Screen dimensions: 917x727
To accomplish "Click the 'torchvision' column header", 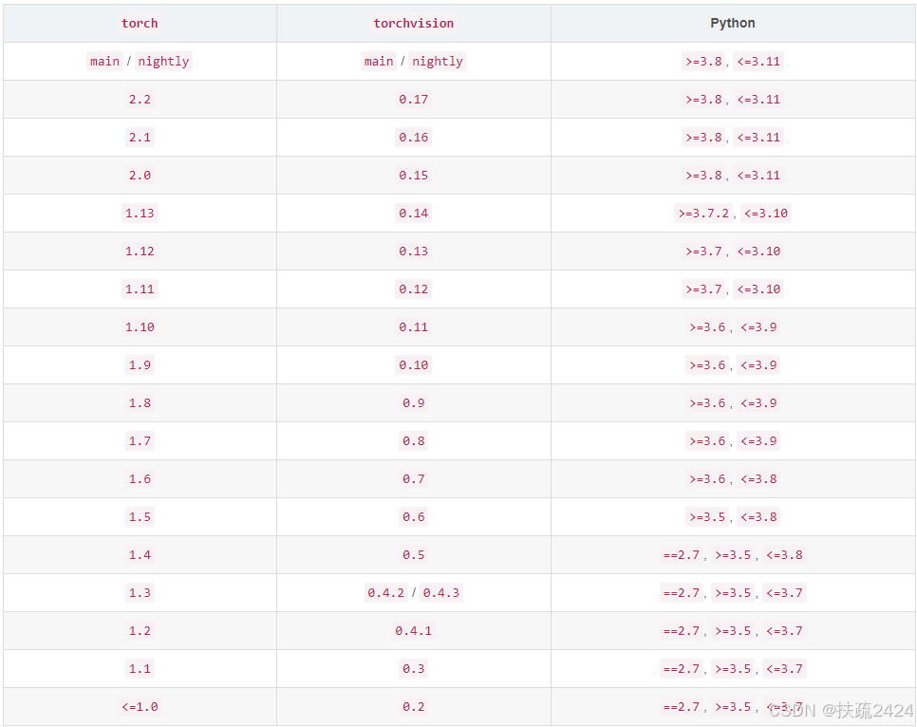I will click(414, 24).
